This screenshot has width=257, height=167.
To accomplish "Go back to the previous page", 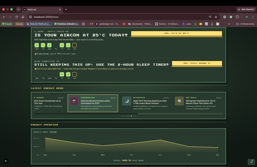I will coord(4,17).
